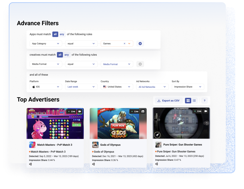Viewport: 244px width, 189px height.
Task: Click the Live badge on Match Masters creative
Action: click(x=72, y=111)
